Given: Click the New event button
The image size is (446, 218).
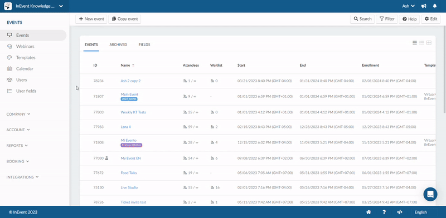Looking at the screenshot, I should click(x=91, y=19).
